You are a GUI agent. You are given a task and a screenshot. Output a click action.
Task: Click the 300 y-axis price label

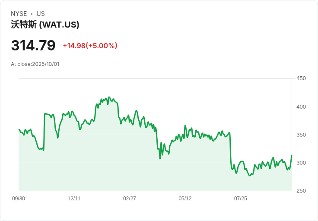[301, 163]
